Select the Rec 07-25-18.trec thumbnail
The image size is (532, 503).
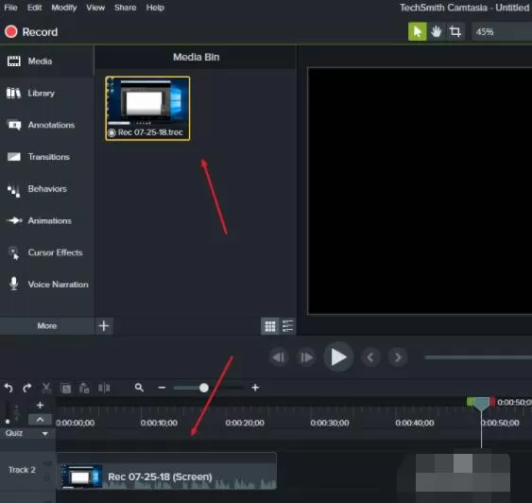coord(147,109)
